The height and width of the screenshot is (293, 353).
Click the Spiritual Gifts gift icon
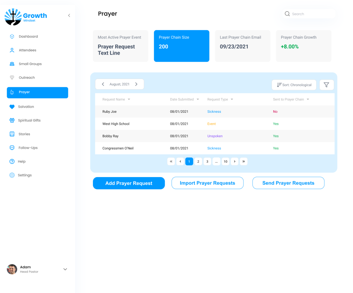[x=12, y=120]
